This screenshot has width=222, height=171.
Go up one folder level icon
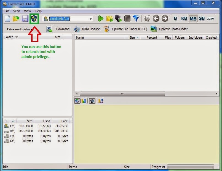[147, 18]
